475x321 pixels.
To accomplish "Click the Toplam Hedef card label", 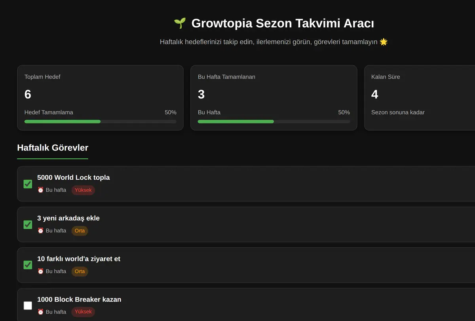I will click(42, 77).
